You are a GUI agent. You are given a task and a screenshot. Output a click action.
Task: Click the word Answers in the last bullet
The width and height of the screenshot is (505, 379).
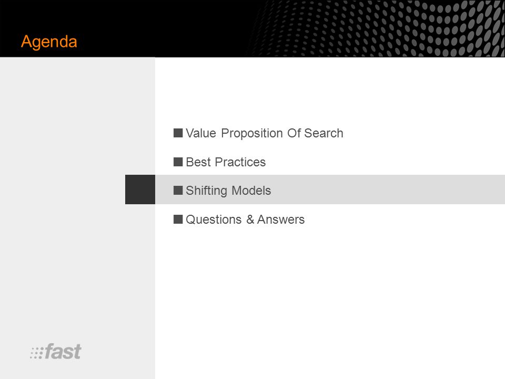pyautogui.click(x=281, y=220)
